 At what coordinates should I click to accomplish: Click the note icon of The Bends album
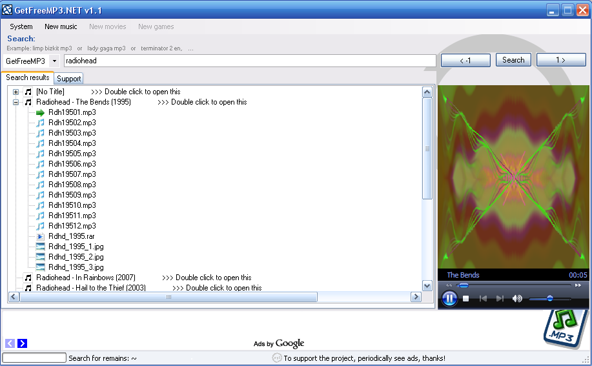pyautogui.click(x=28, y=102)
